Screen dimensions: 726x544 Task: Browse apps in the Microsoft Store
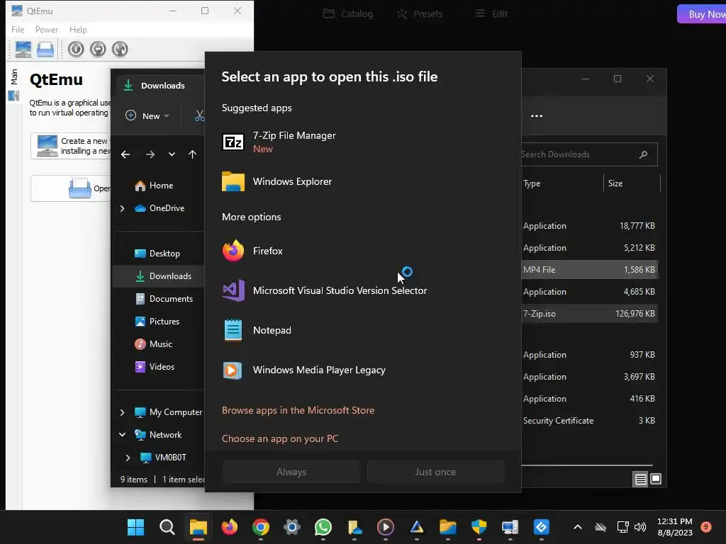tap(298, 410)
